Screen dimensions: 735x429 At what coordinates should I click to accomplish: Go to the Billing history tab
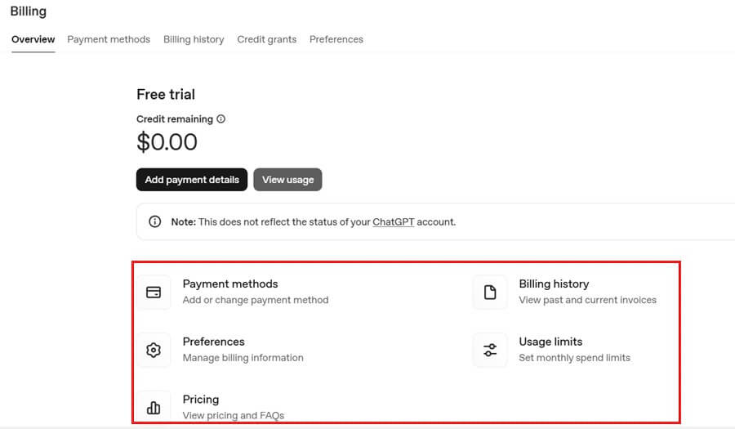pos(194,39)
